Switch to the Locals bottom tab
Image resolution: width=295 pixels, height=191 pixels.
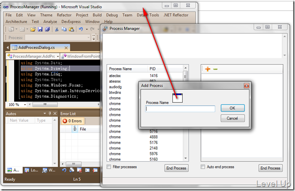(32, 170)
